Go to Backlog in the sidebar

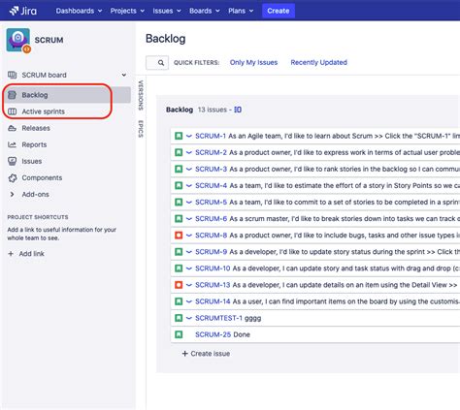[68, 95]
